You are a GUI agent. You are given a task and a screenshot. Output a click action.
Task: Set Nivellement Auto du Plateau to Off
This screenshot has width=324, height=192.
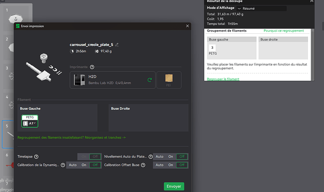(x=182, y=156)
